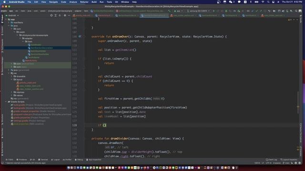This screenshot has width=305, height=171.
Task: Open the account avatar icon in the toolbar
Action: coord(300,11)
